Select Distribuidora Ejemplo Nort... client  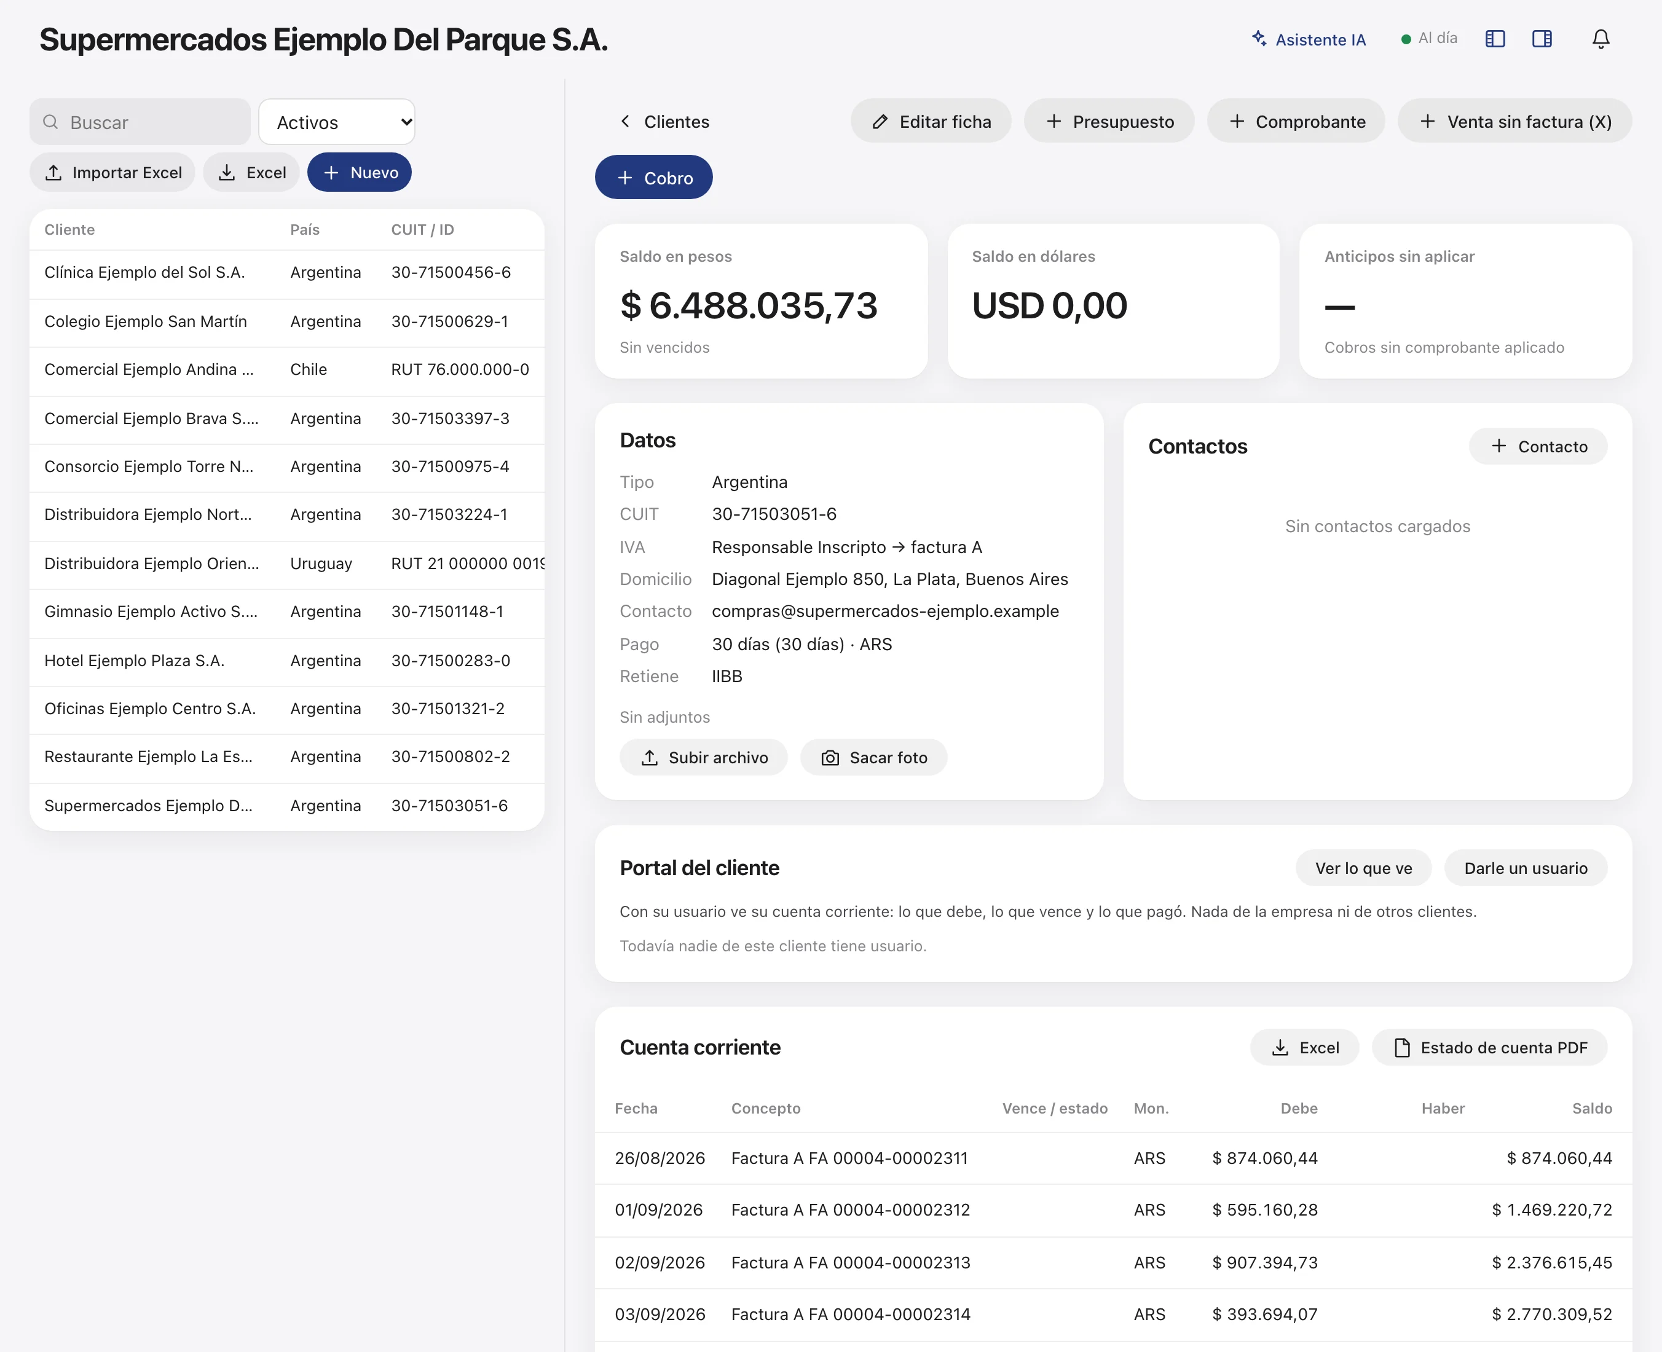286,516
